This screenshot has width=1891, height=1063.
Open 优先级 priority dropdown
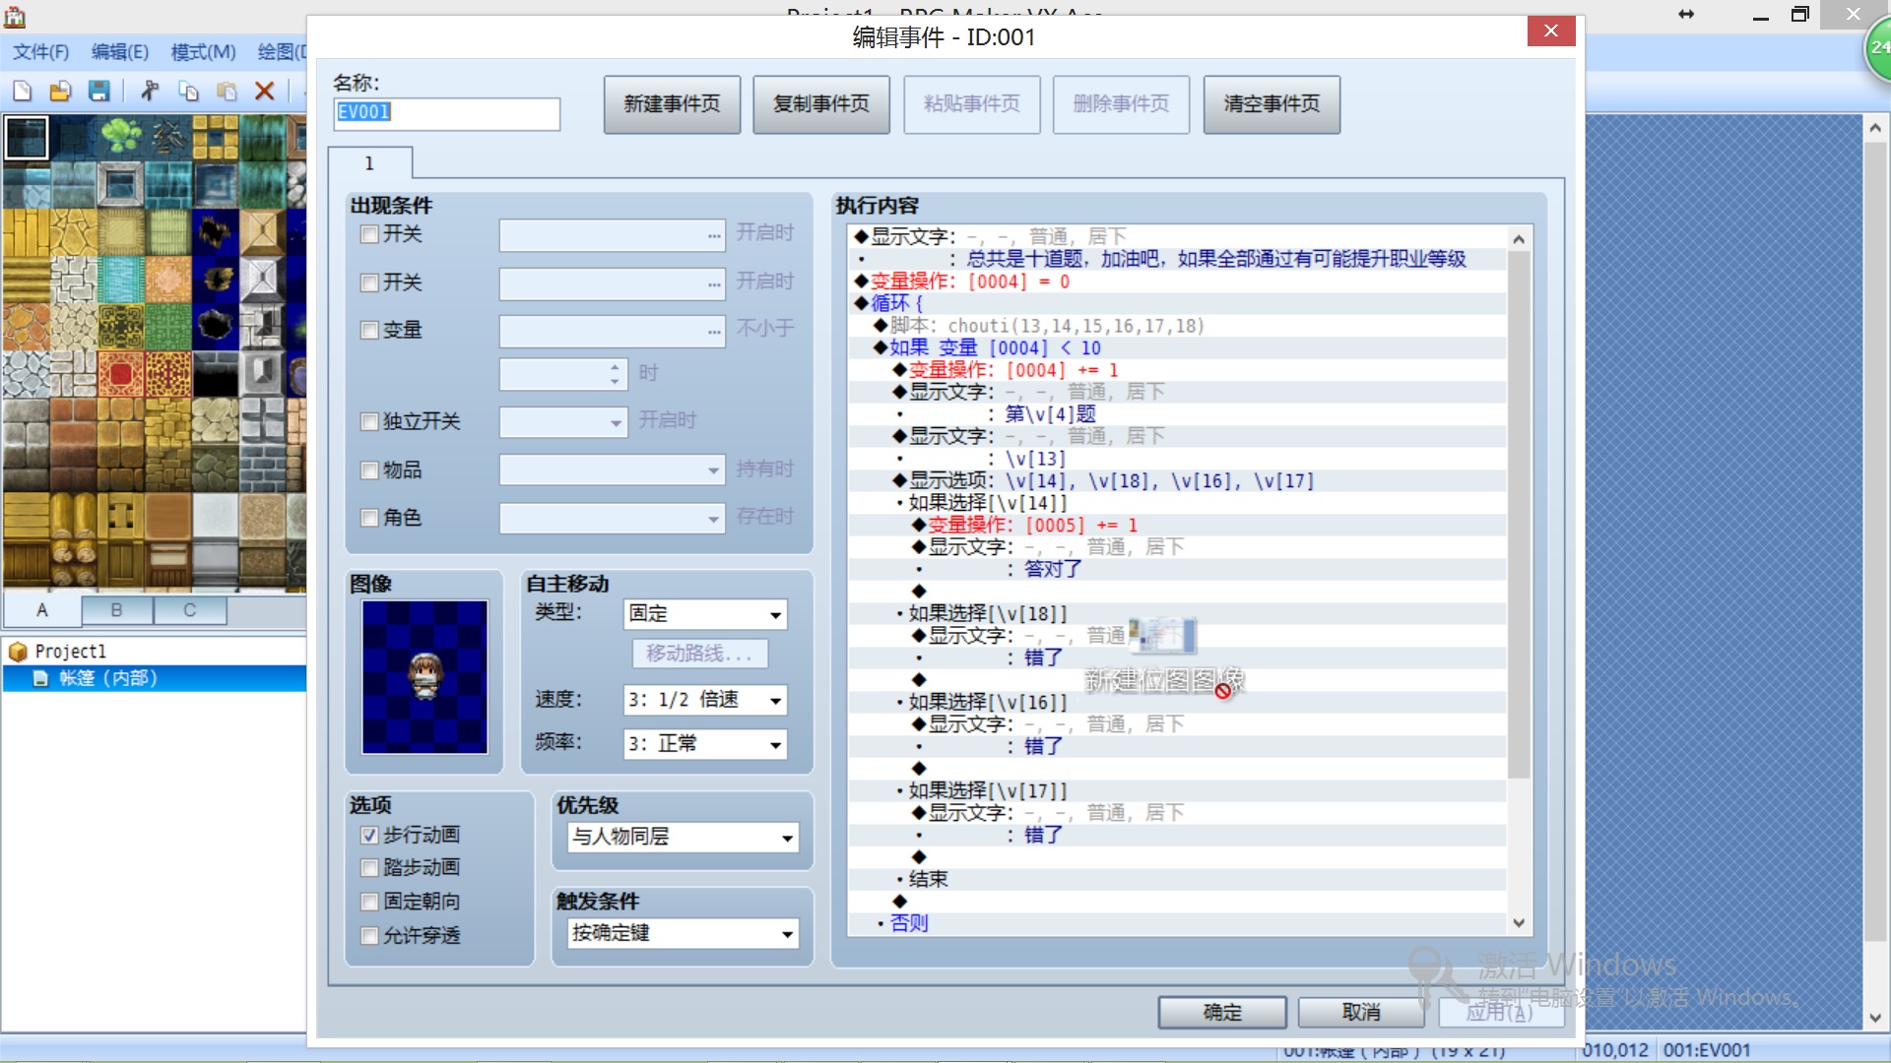684,837
